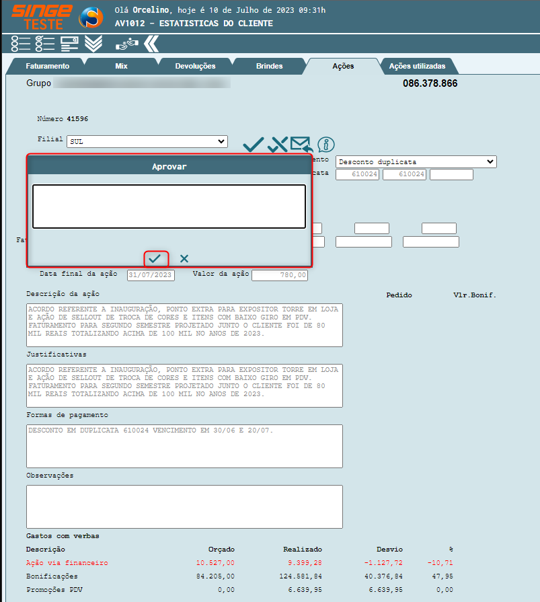Open the Desconto duplicata dropdown
The image size is (540, 602).
point(416,161)
